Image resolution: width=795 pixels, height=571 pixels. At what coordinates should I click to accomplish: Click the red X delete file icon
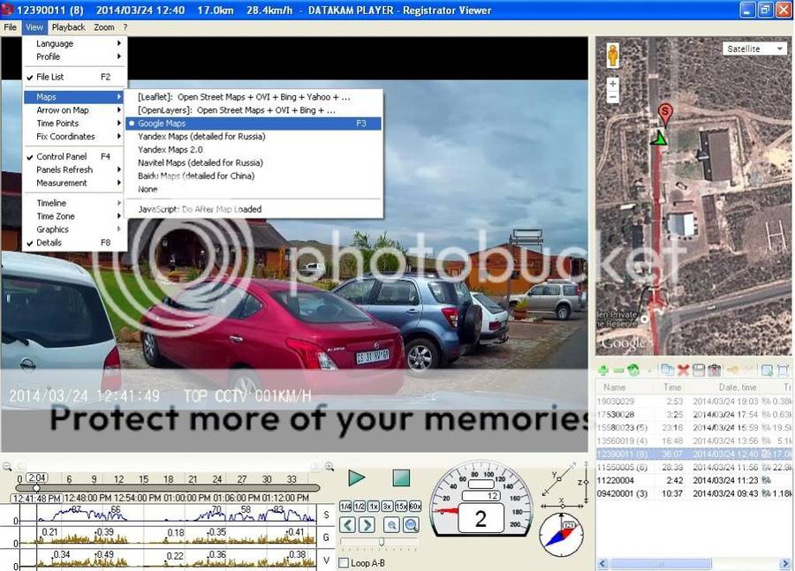pos(683,371)
